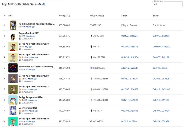Click the dropdown arrow in Blockchains selector
This screenshot has height=127, width=184.
point(180,4)
